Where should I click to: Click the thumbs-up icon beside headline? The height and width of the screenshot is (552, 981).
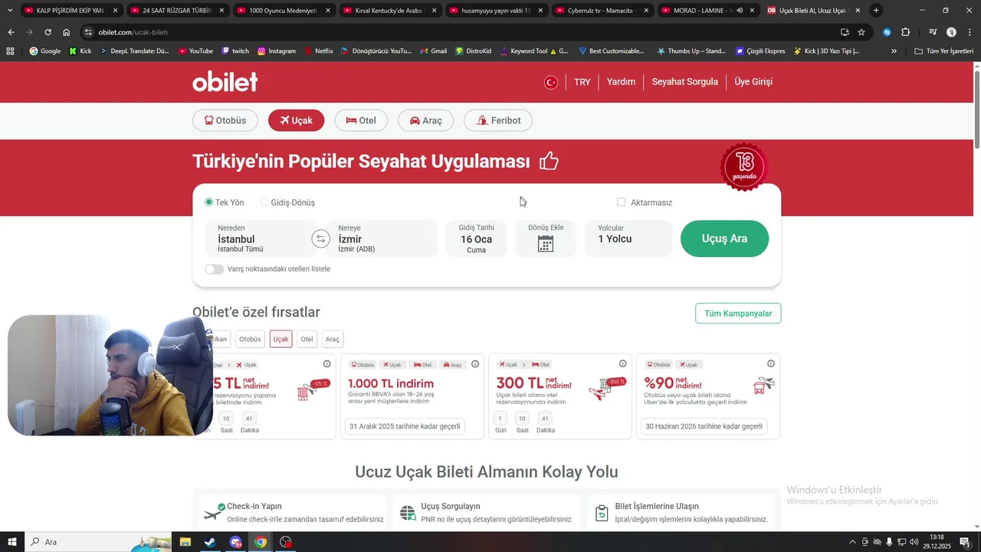(549, 161)
